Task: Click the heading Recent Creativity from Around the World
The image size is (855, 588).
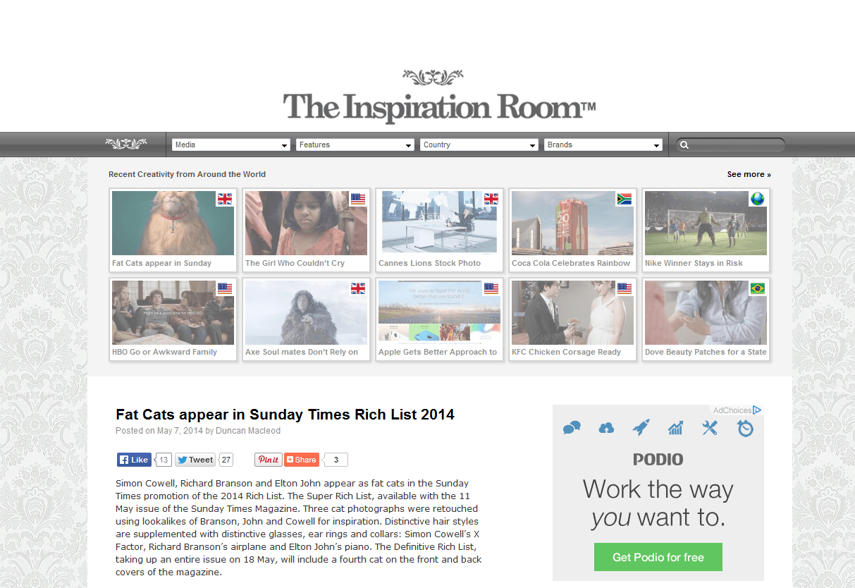Action: (x=187, y=174)
